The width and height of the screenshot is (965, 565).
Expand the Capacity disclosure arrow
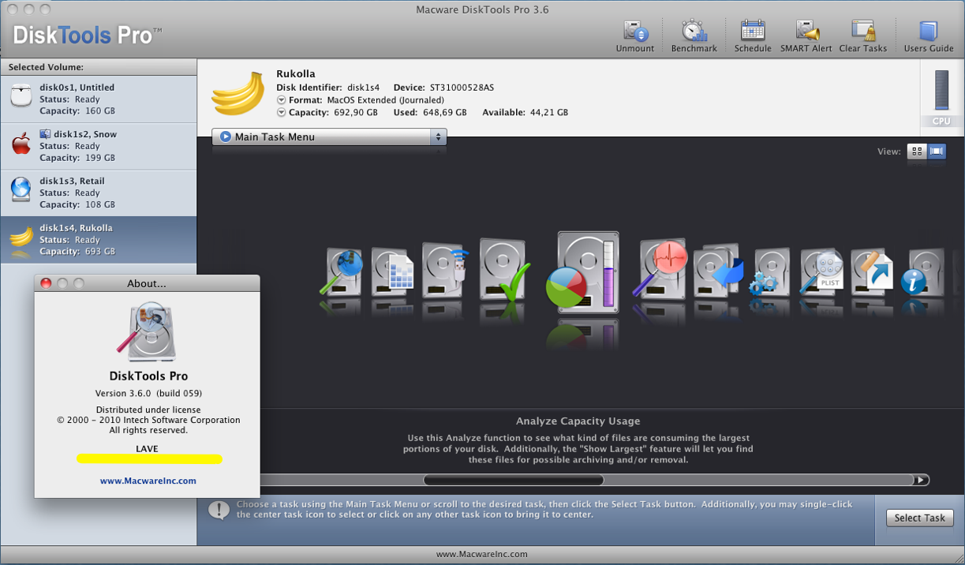[282, 112]
